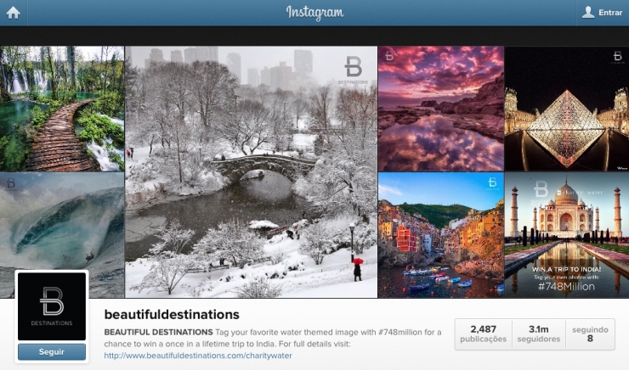Open the purple sunset reflection photo
Image resolution: width=629 pixels, height=370 pixels.
click(441, 109)
